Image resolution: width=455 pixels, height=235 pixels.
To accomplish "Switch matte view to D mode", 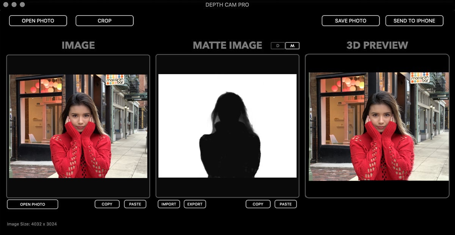I will point(278,46).
